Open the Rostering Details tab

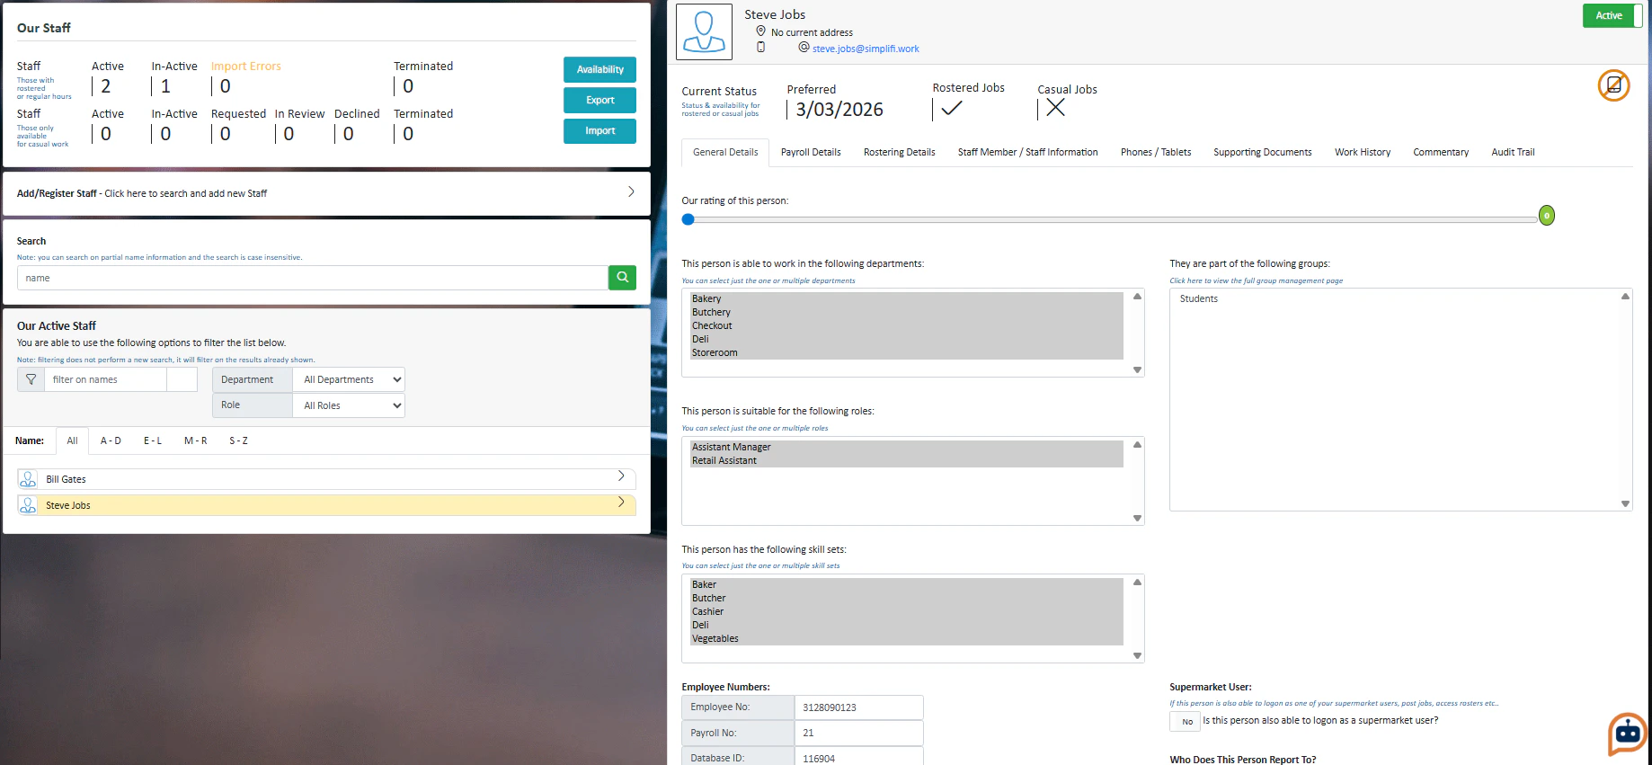[899, 153]
